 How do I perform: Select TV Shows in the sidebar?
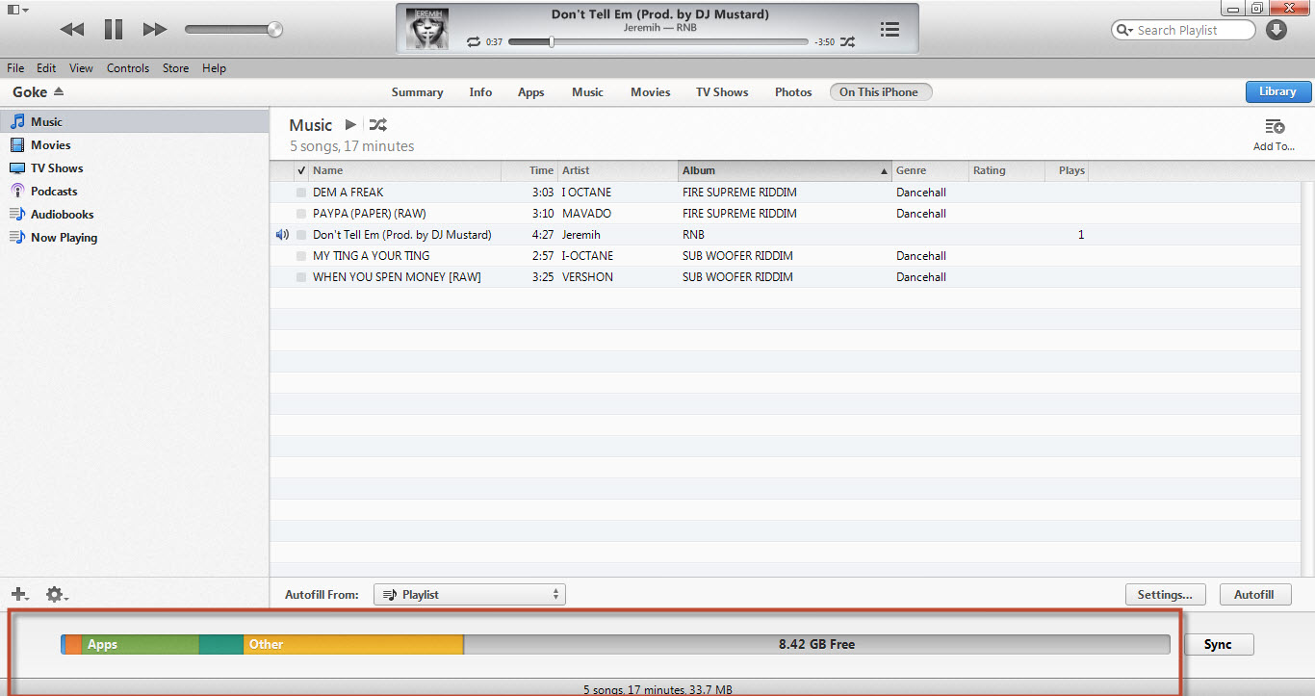click(x=134, y=168)
